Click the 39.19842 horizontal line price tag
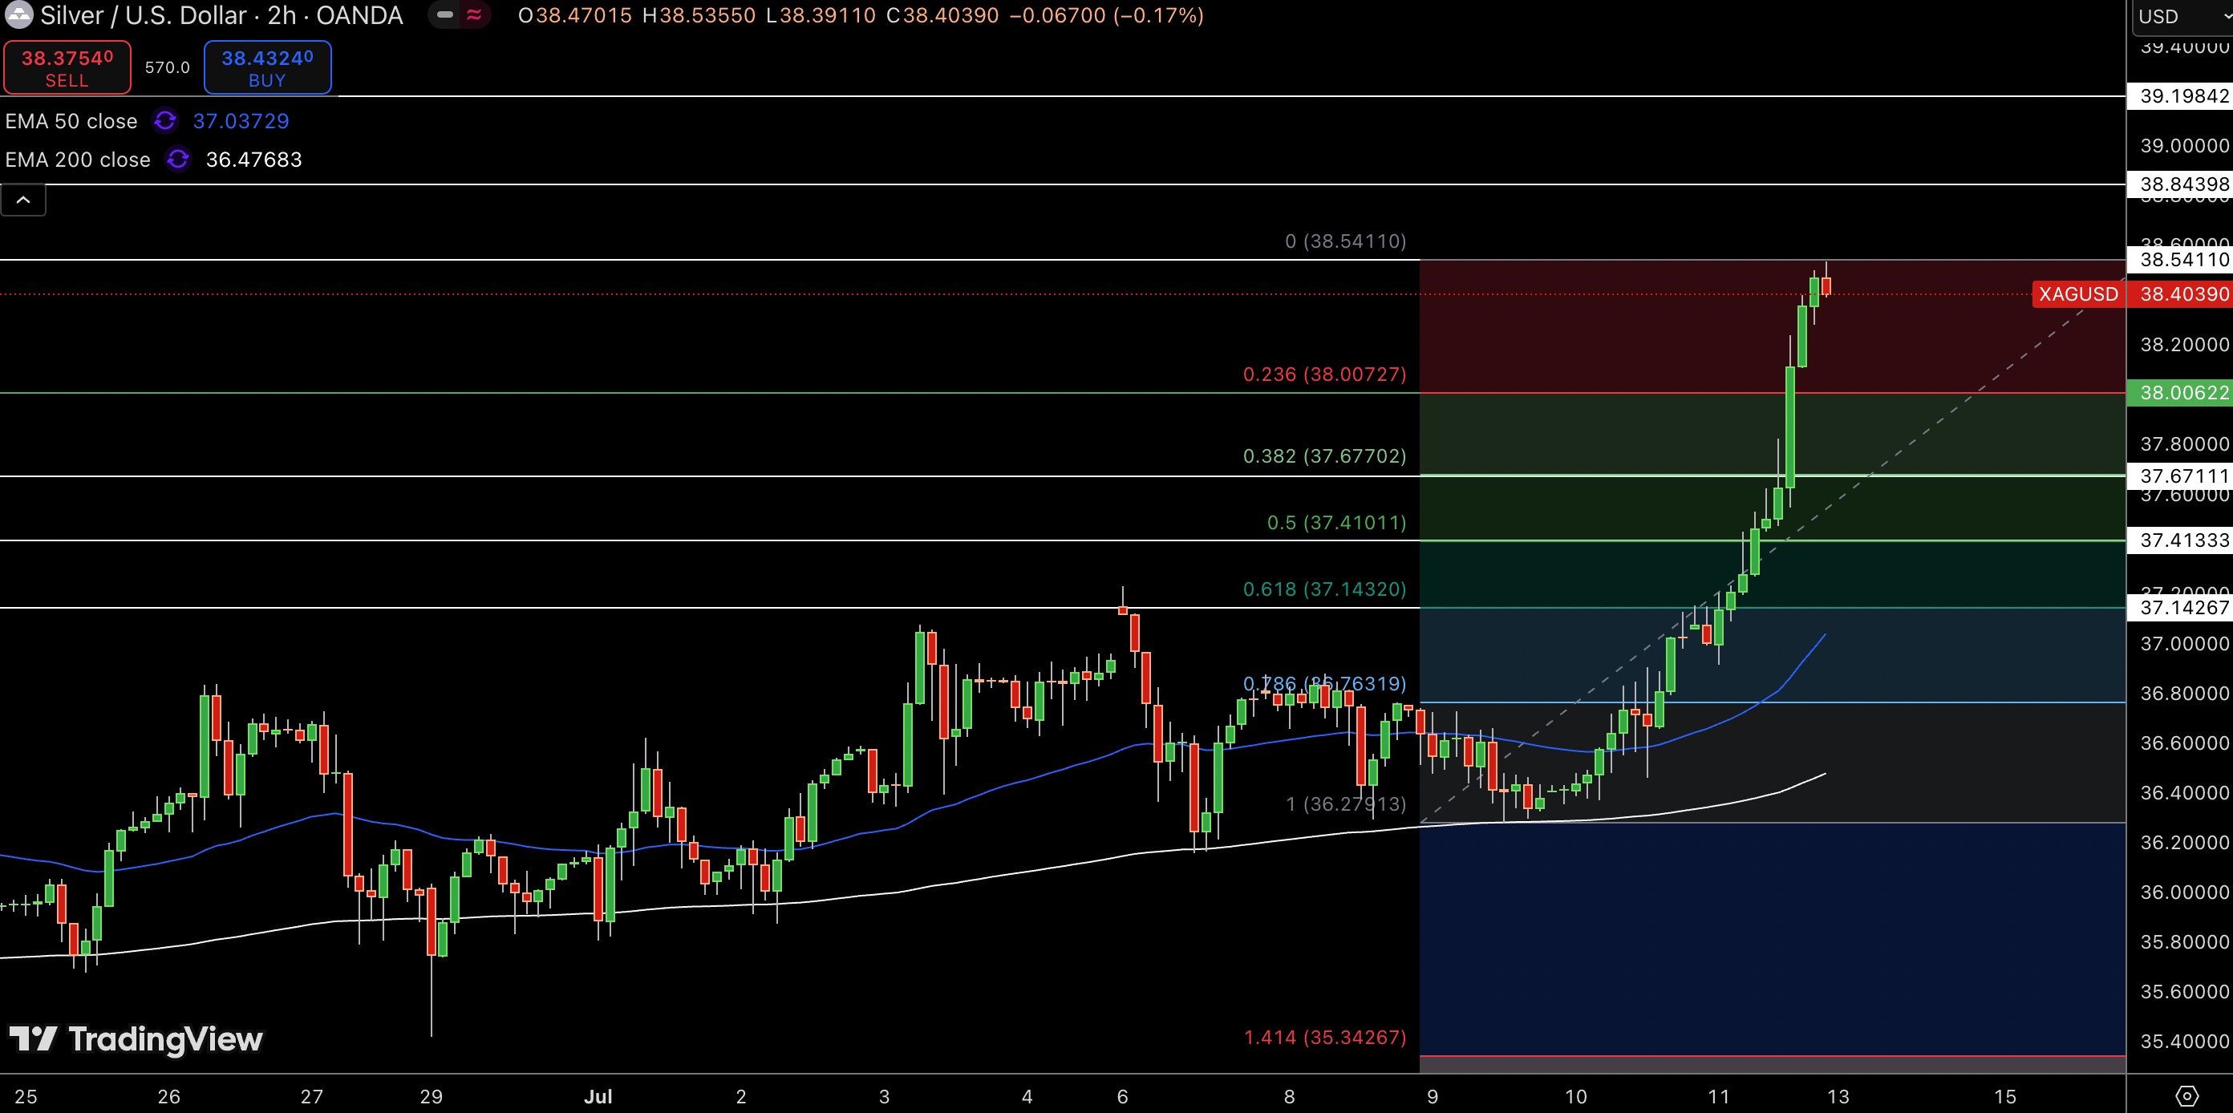 coord(2180,96)
